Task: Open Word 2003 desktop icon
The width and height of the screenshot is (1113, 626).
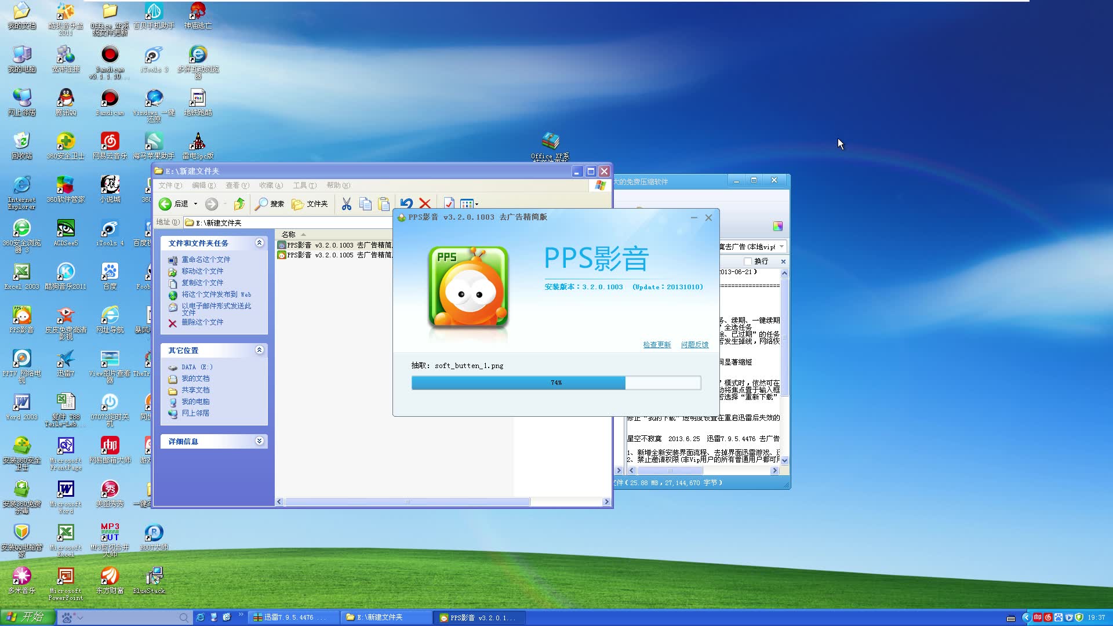Action: (x=21, y=406)
